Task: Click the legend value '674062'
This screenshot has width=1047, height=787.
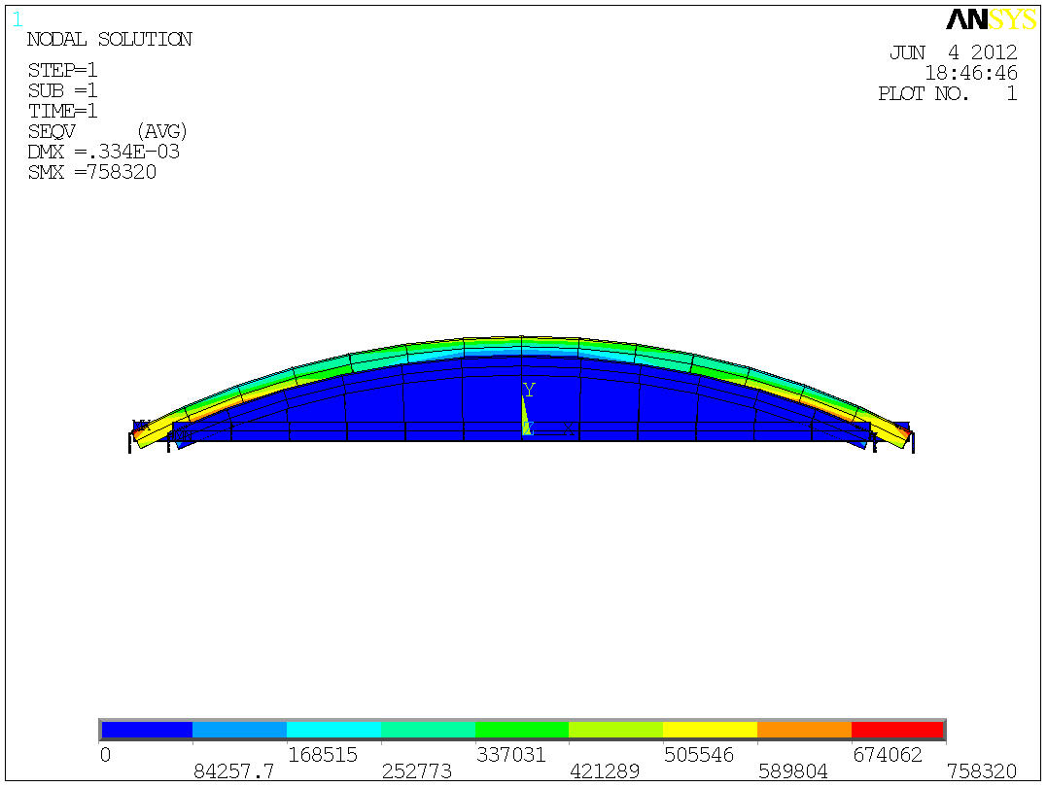Action: [888, 755]
